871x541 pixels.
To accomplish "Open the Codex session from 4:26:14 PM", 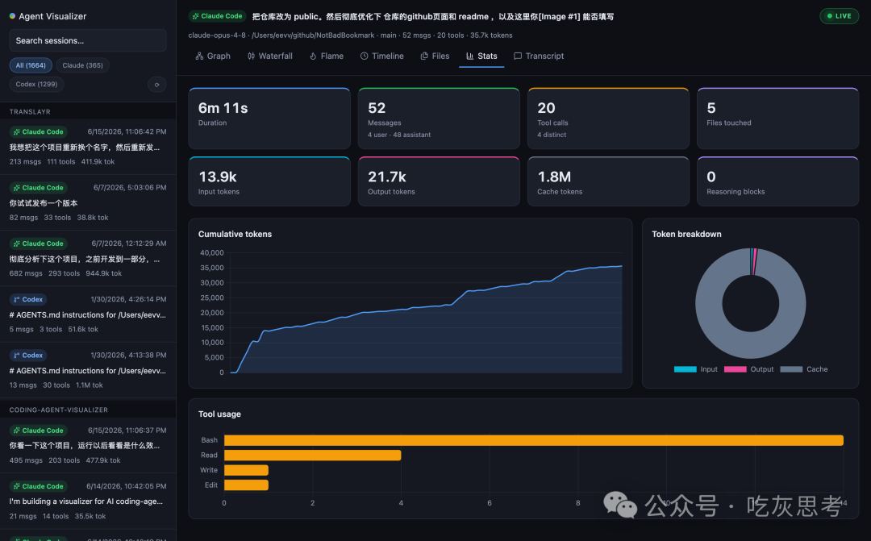I will [88, 314].
